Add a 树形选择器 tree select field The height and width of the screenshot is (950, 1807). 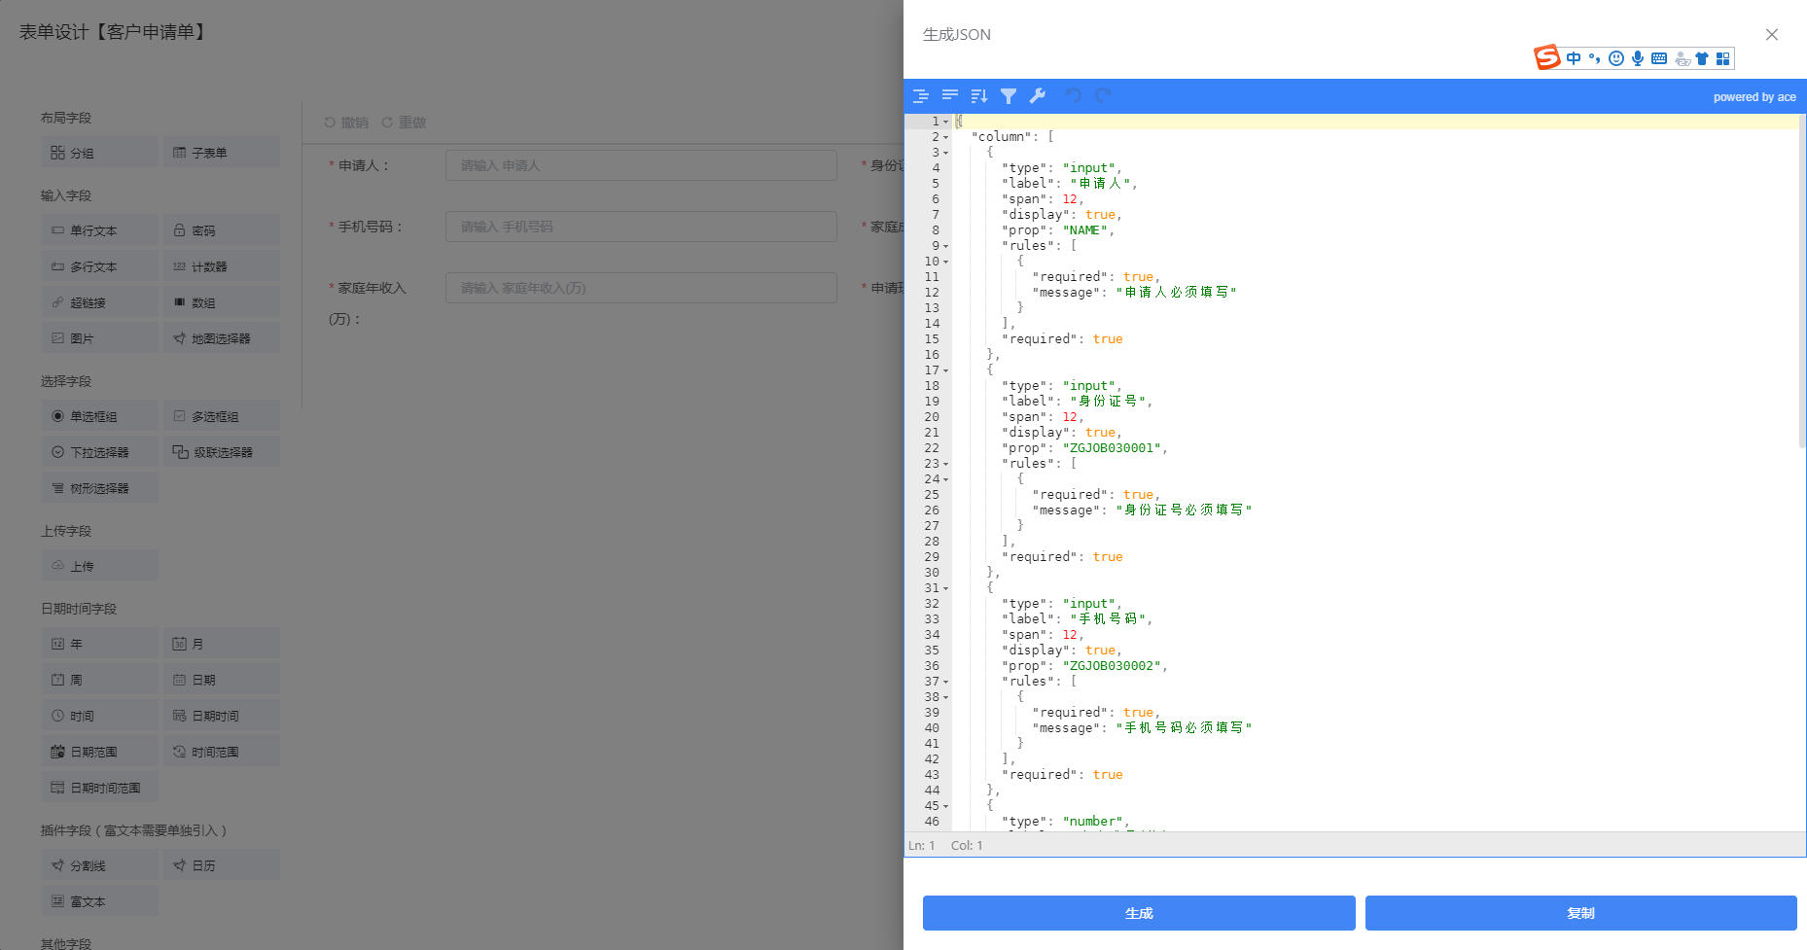[x=99, y=488]
